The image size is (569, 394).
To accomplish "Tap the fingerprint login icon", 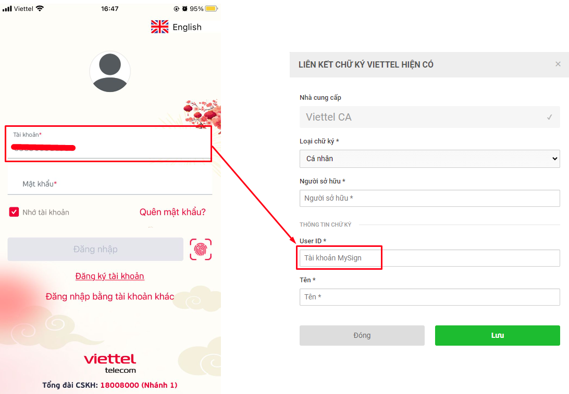I will point(201,249).
